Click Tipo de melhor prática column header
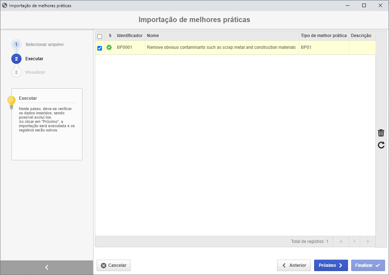The height and width of the screenshot is (275, 389). tap(324, 36)
